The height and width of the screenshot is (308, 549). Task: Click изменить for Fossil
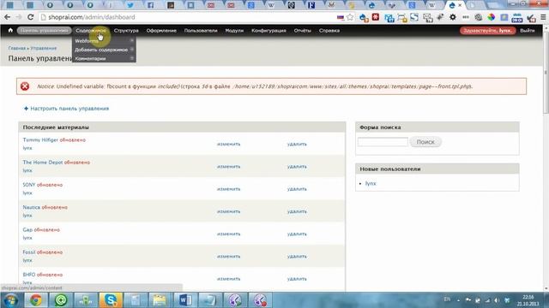228,257
